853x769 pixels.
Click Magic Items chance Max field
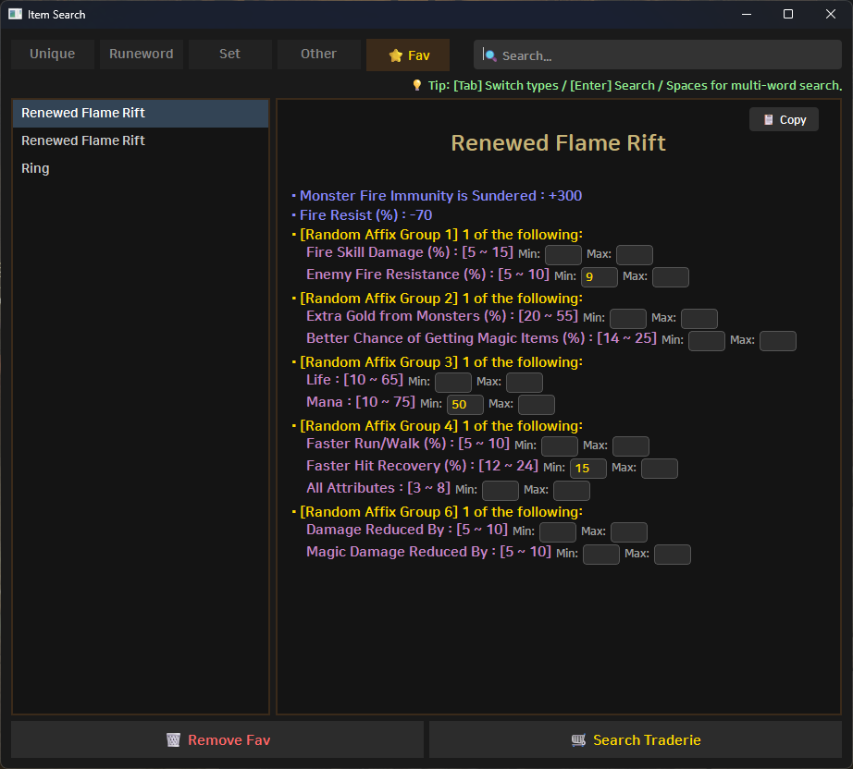click(x=777, y=341)
